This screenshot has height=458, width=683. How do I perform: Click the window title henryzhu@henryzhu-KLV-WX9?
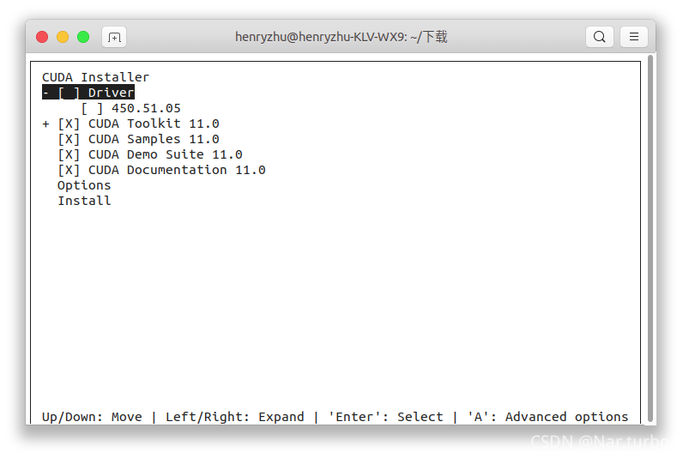[341, 37]
